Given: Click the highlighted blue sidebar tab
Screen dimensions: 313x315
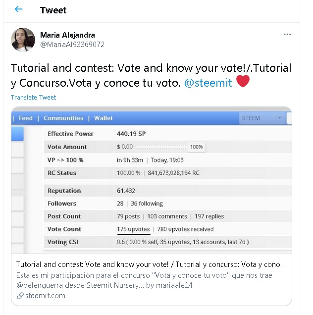Looking at the screenshot, I should [17, 133].
